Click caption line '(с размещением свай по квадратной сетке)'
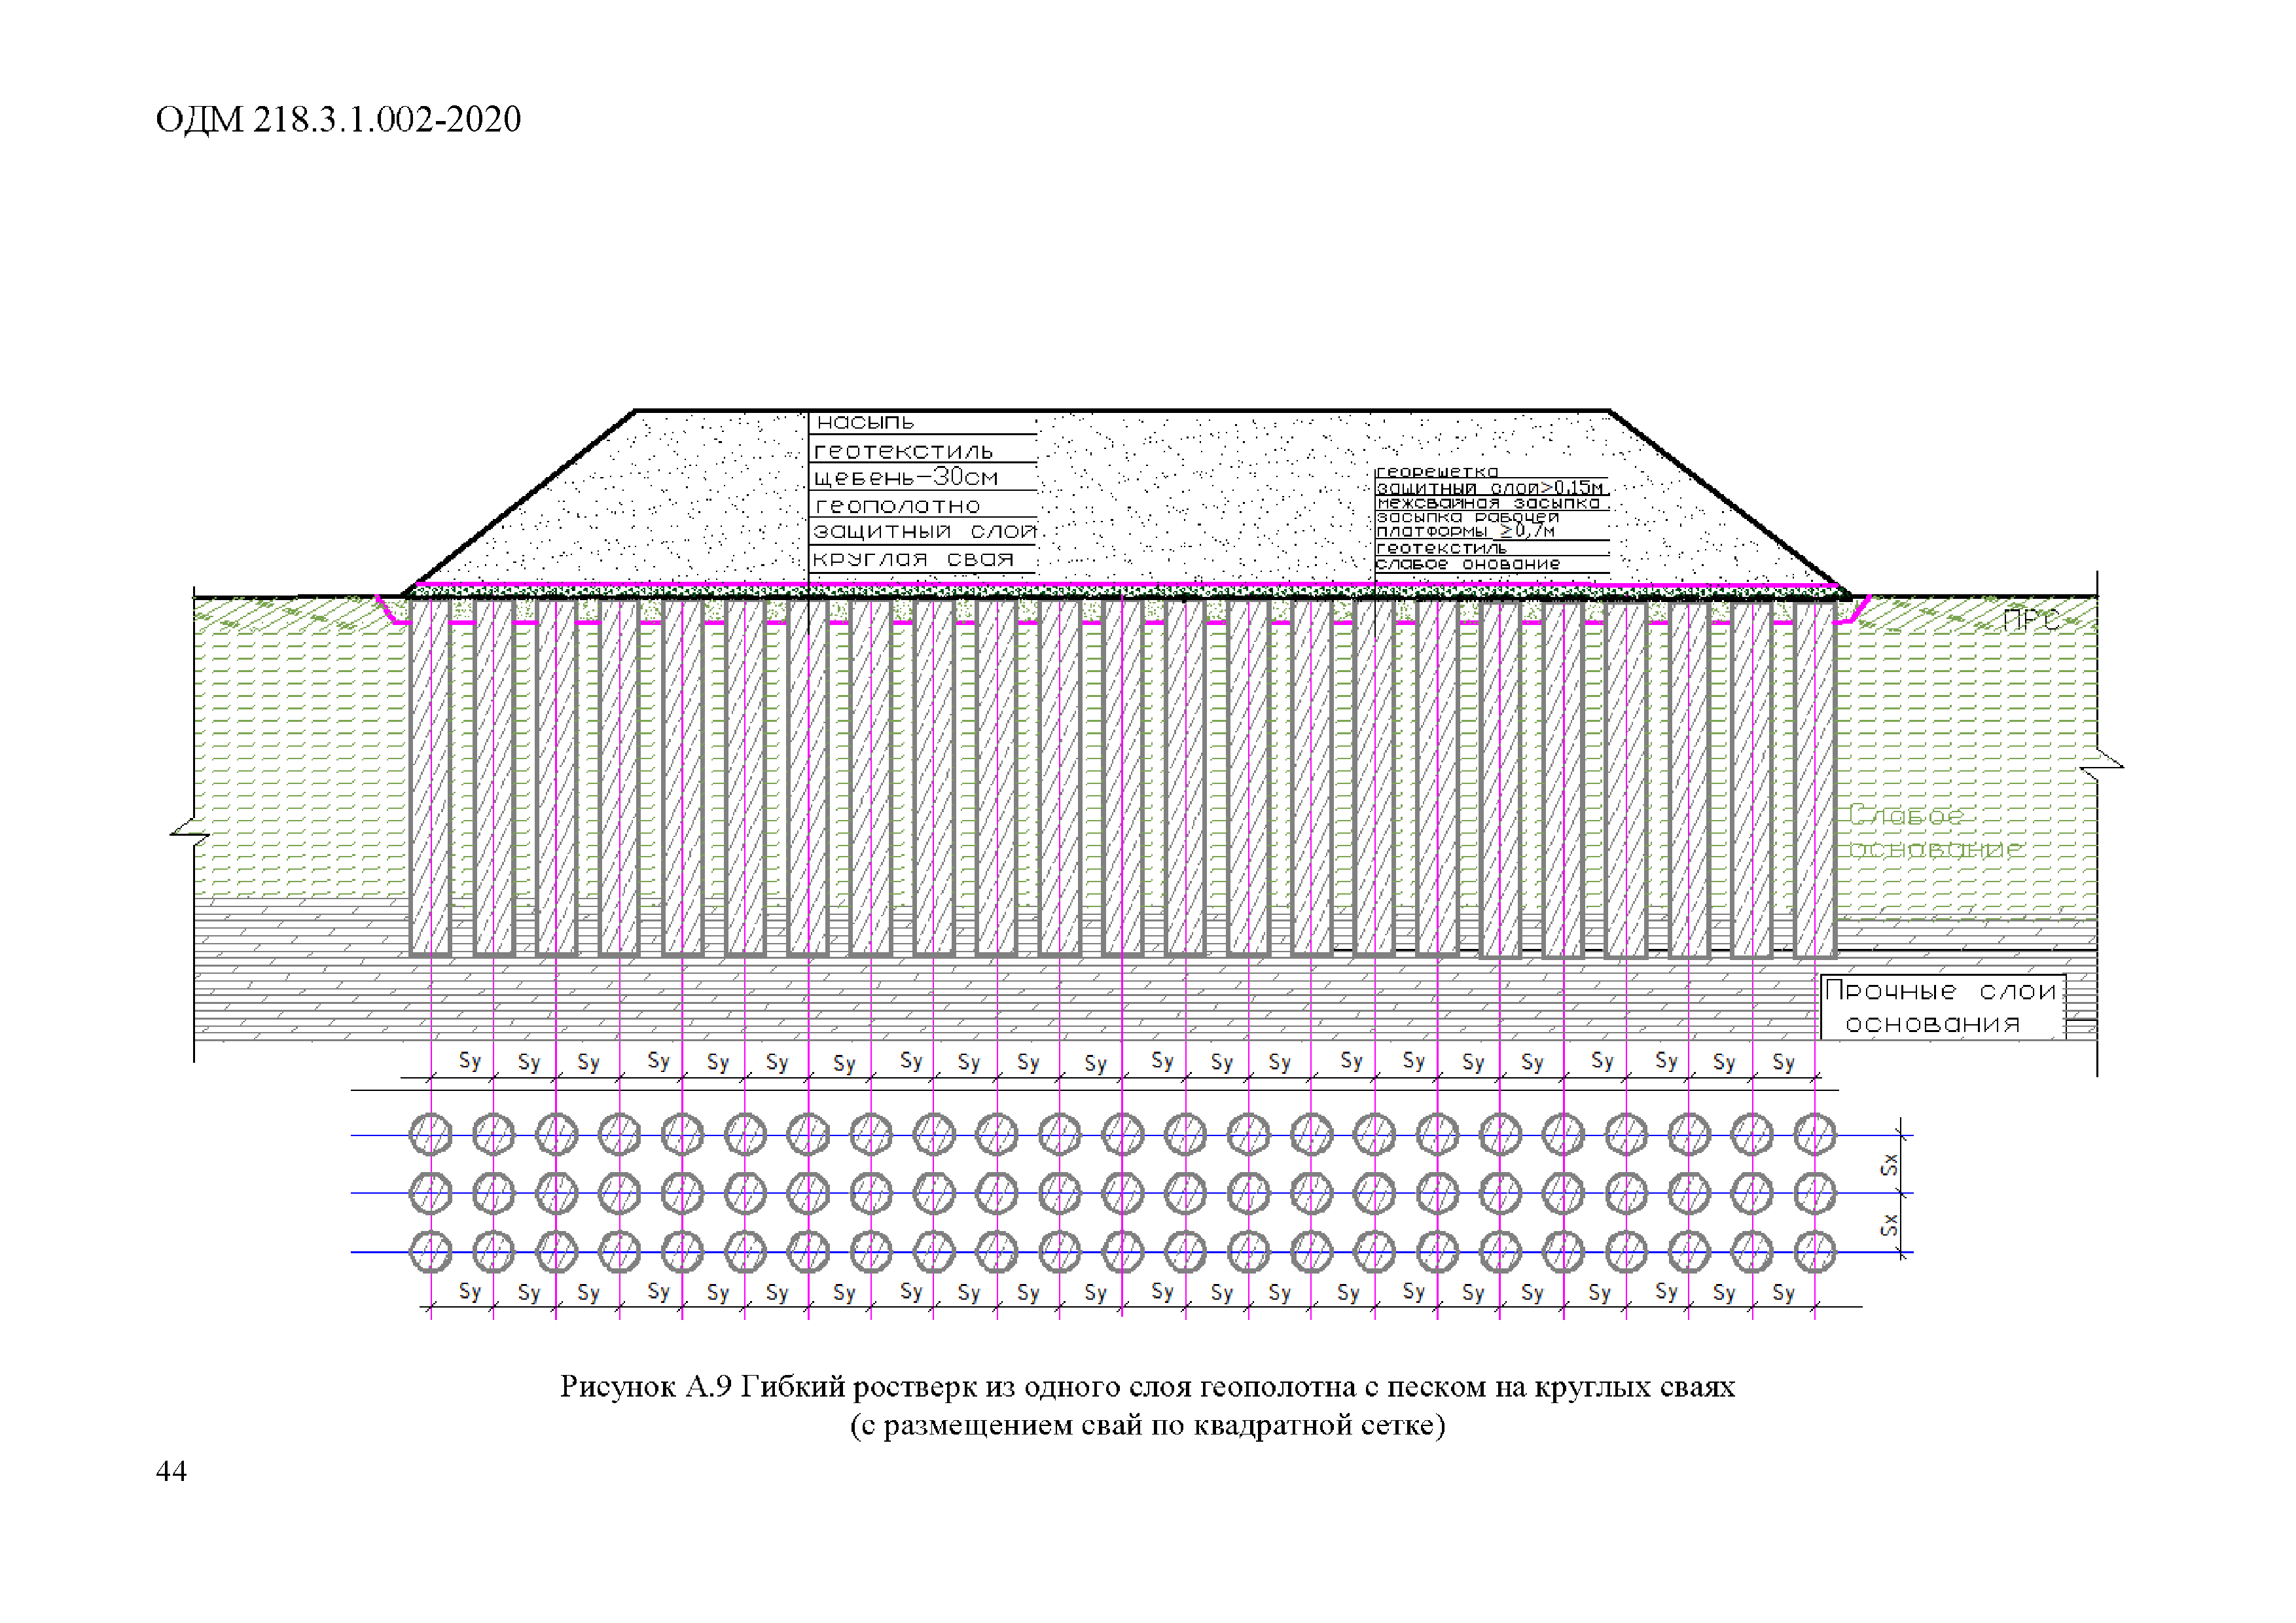Image resolution: width=2296 pixels, height=1623 pixels. click(x=1148, y=1425)
